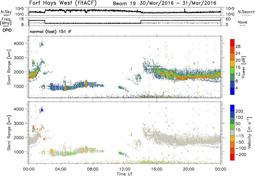Click the '12:00' time tick label
This screenshot has height=176, width=255.
pyautogui.click(x=125, y=169)
